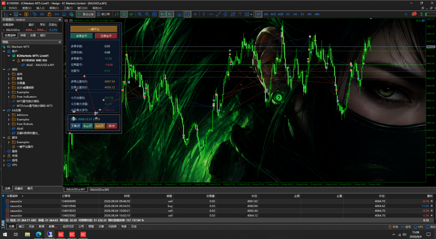The height and width of the screenshot is (239, 436).
Task: Open the Windows Start menu
Action: pyautogui.click(x=5, y=235)
